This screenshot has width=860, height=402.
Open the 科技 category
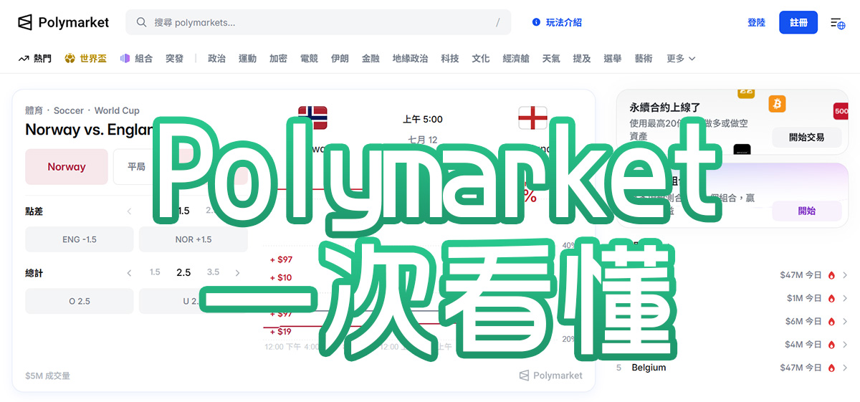tap(450, 59)
